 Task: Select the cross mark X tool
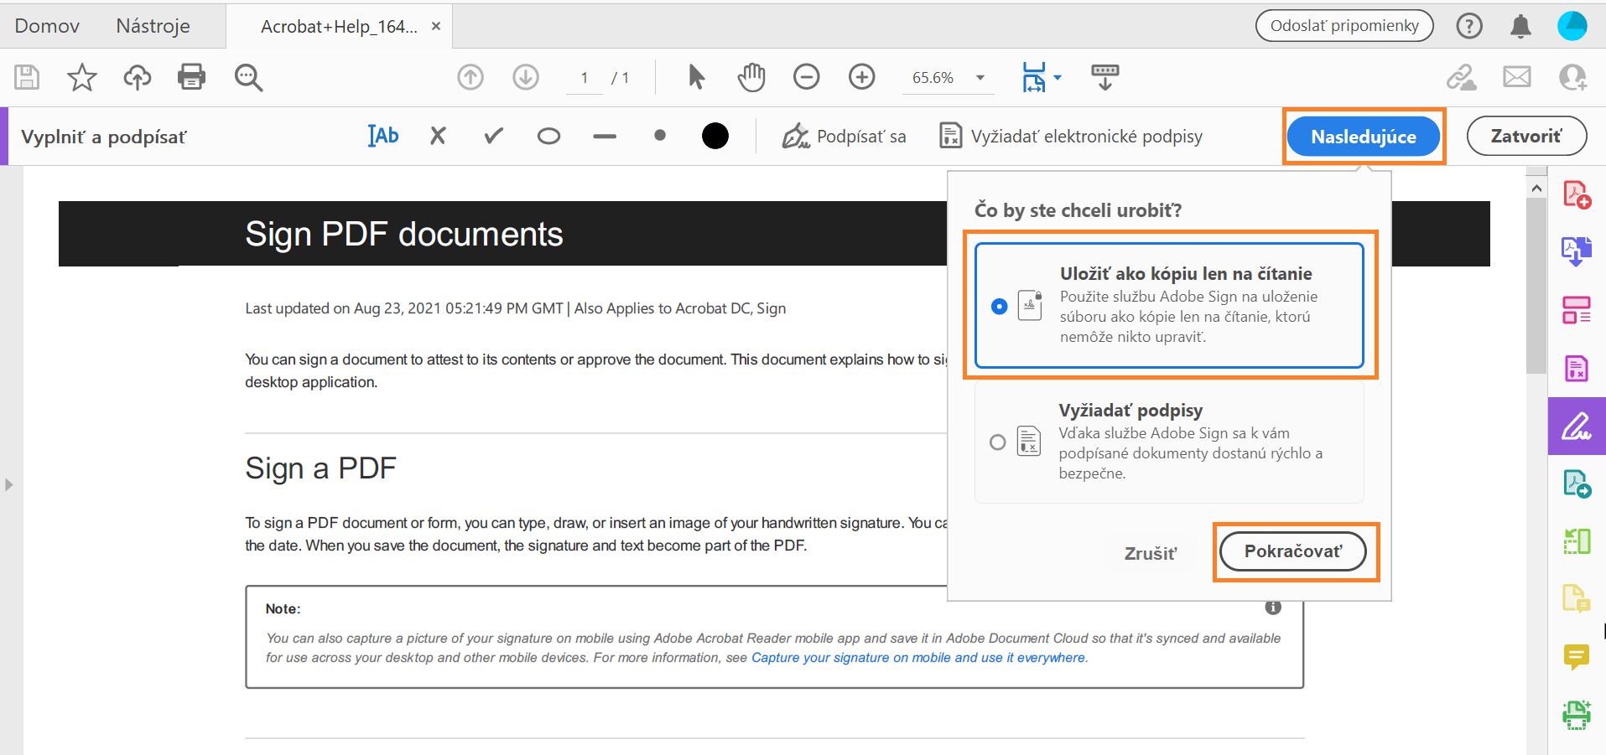(x=438, y=136)
